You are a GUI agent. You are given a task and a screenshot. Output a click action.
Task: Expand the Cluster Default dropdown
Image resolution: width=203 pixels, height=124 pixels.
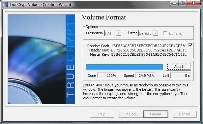click(148, 33)
